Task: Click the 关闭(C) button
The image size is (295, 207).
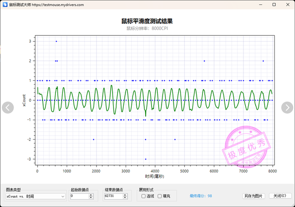Action: 280,196
